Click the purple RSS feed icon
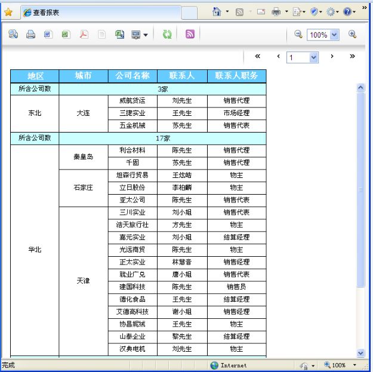 pos(190,35)
